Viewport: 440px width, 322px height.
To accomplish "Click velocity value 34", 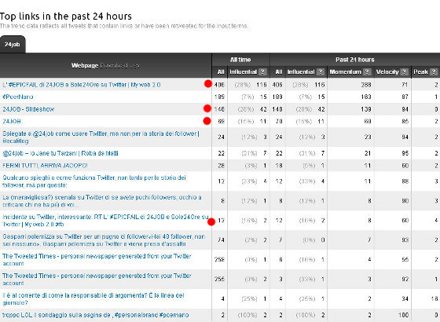I will [x=405, y=299].
